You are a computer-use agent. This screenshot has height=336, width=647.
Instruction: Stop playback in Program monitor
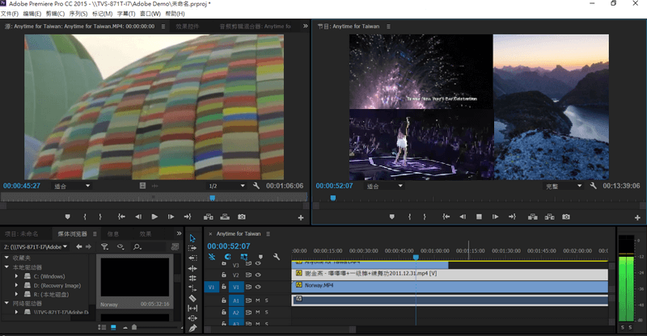click(479, 216)
